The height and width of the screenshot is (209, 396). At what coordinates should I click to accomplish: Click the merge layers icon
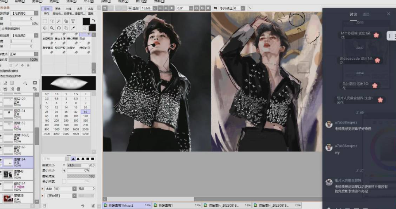[35, 89]
